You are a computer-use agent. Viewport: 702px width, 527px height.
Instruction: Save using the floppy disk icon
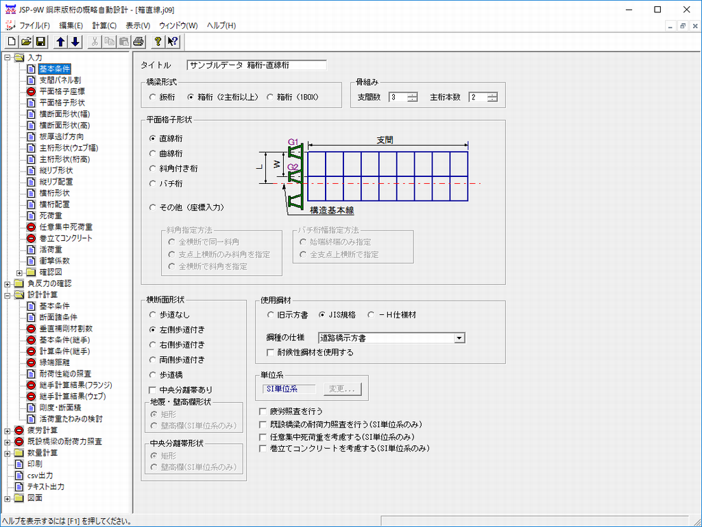[40, 42]
